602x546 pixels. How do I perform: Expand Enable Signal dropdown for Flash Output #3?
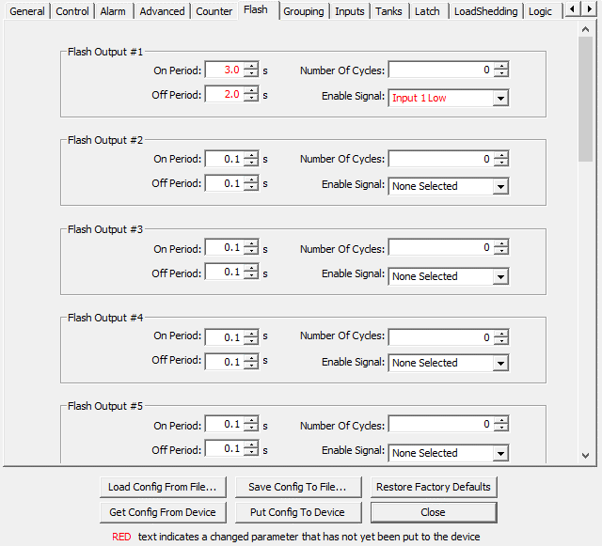(x=499, y=277)
